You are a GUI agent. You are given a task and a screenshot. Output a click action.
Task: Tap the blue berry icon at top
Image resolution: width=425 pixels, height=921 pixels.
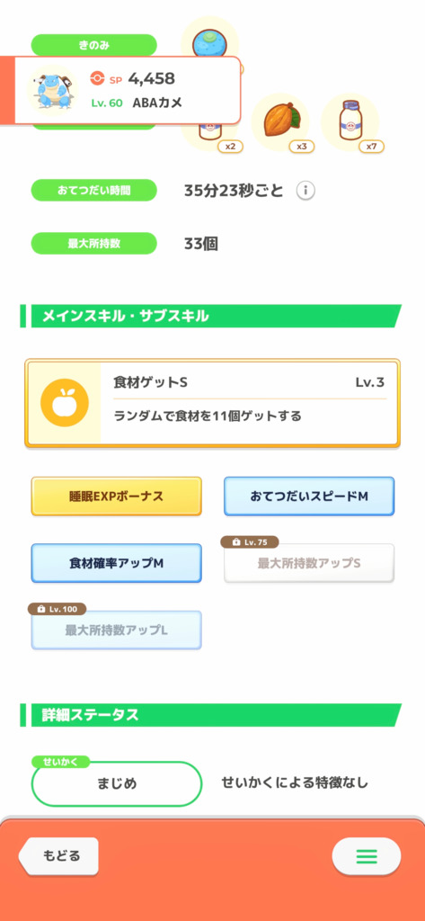pyautogui.click(x=209, y=40)
